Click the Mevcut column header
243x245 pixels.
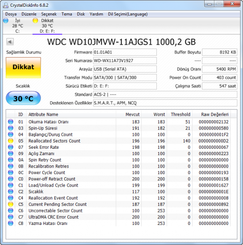[x=129, y=114]
